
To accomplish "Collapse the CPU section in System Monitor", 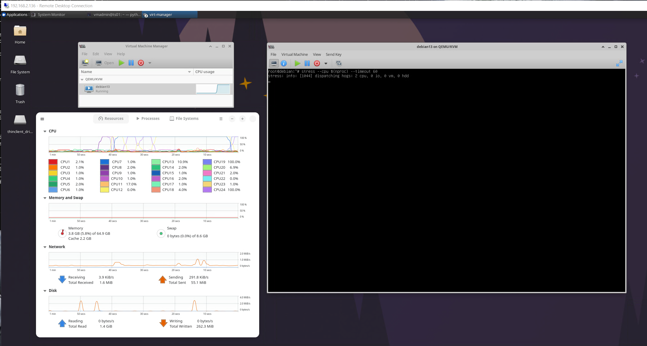I will [x=45, y=131].
